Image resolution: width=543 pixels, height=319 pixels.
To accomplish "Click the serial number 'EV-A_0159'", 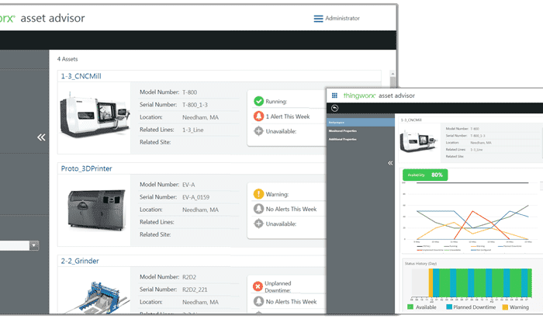I will 196,197.
